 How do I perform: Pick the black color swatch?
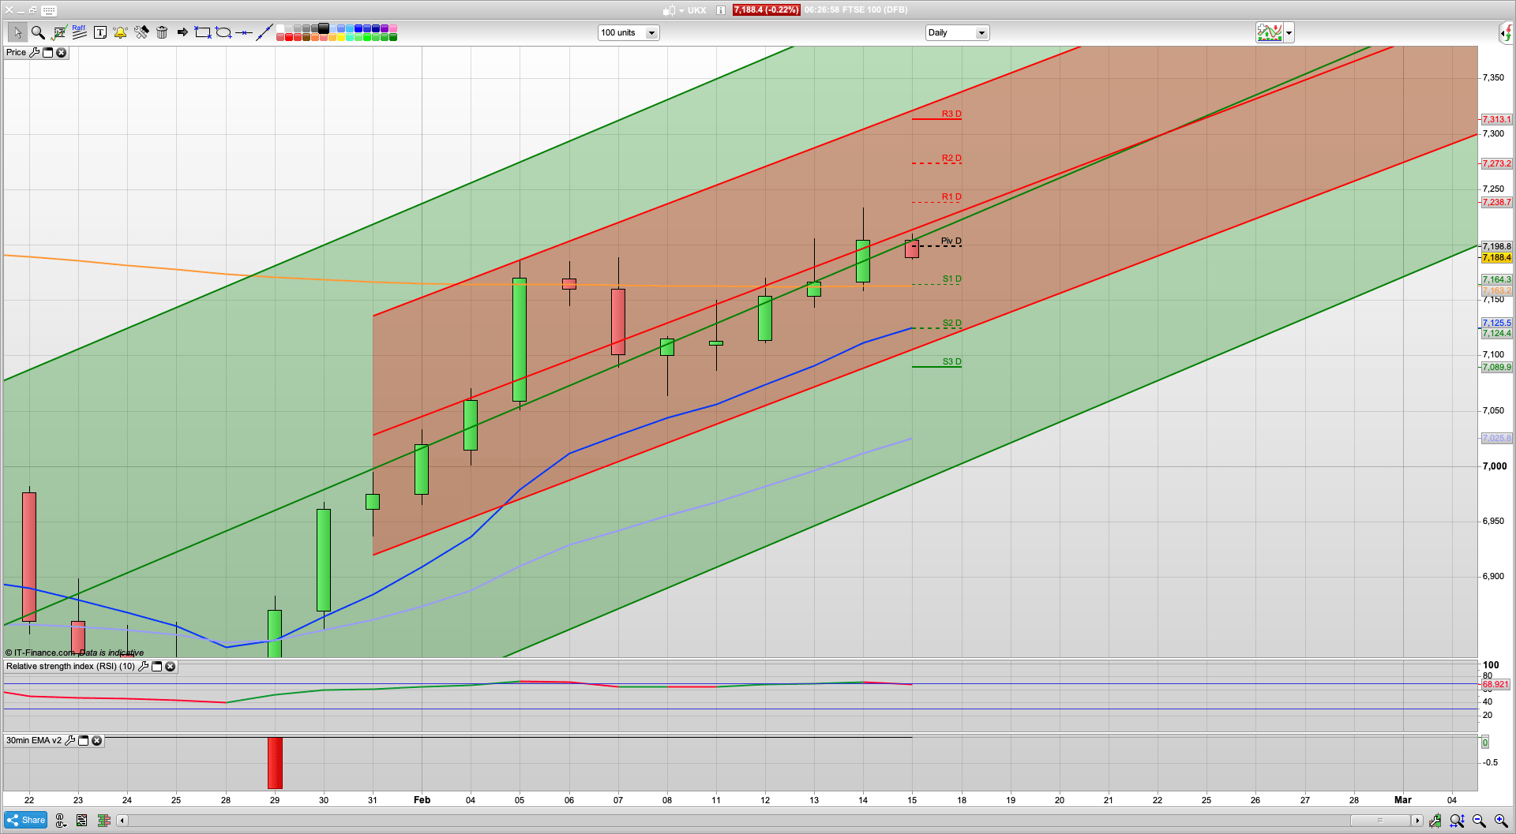(324, 28)
